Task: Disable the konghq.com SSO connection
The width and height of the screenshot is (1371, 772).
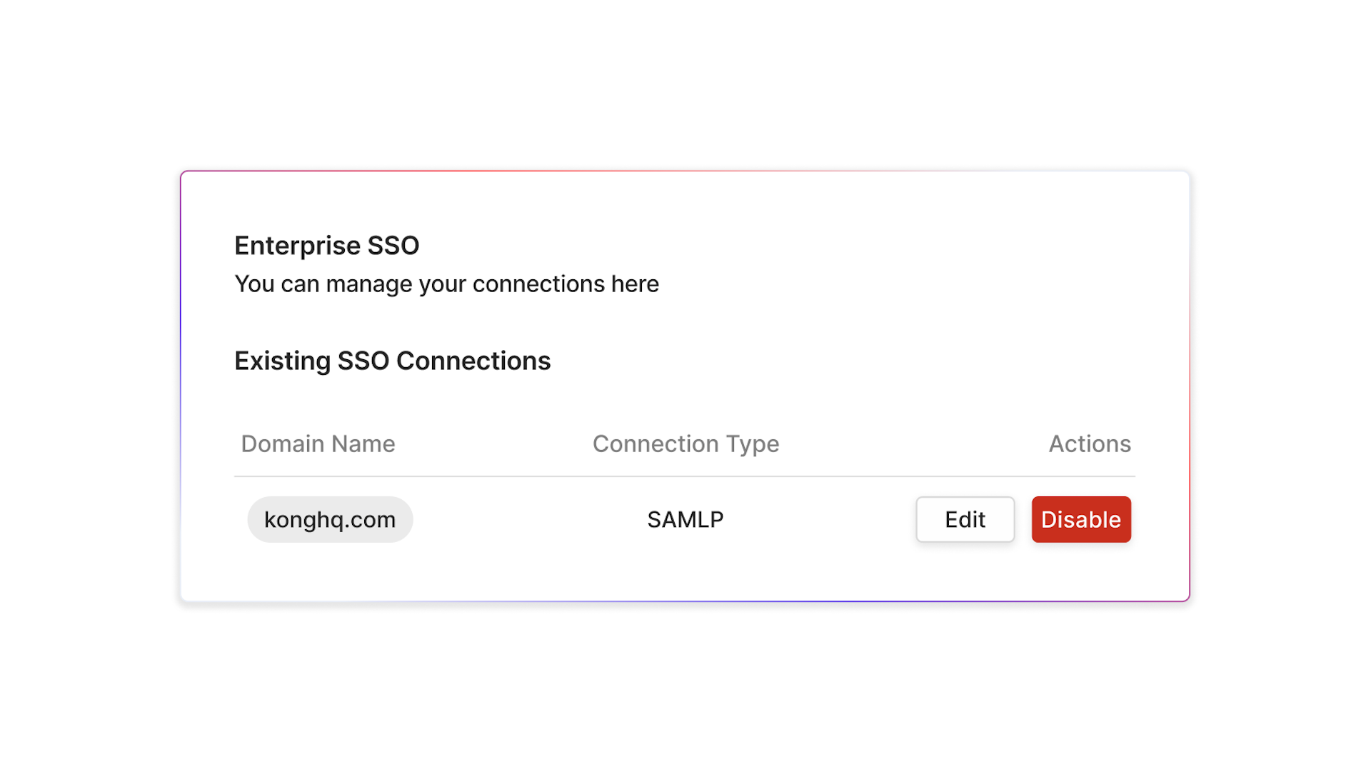Action: [x=1080, y=519]
